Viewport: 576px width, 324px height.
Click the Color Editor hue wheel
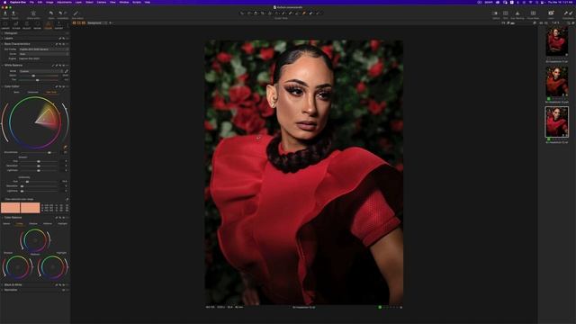click(35, 122)
